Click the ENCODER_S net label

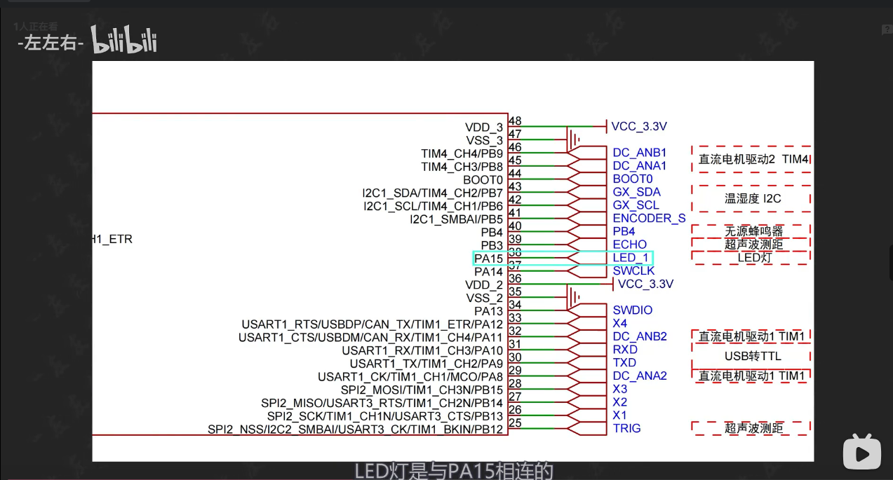pyautogui.click(x=649, y=218)
